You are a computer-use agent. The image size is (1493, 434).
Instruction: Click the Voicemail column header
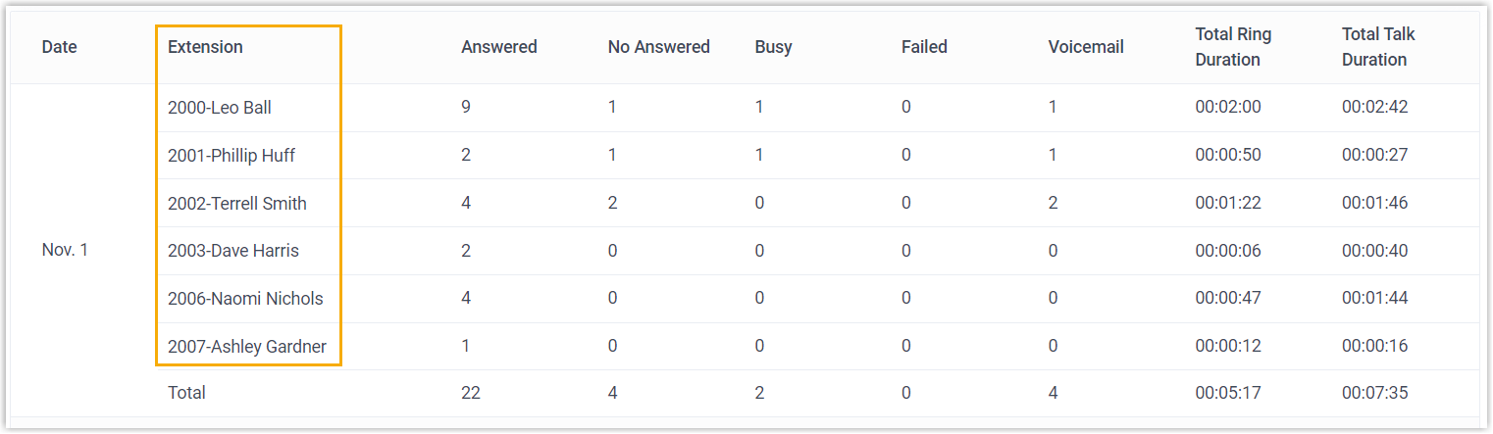tap(1085, 47)
